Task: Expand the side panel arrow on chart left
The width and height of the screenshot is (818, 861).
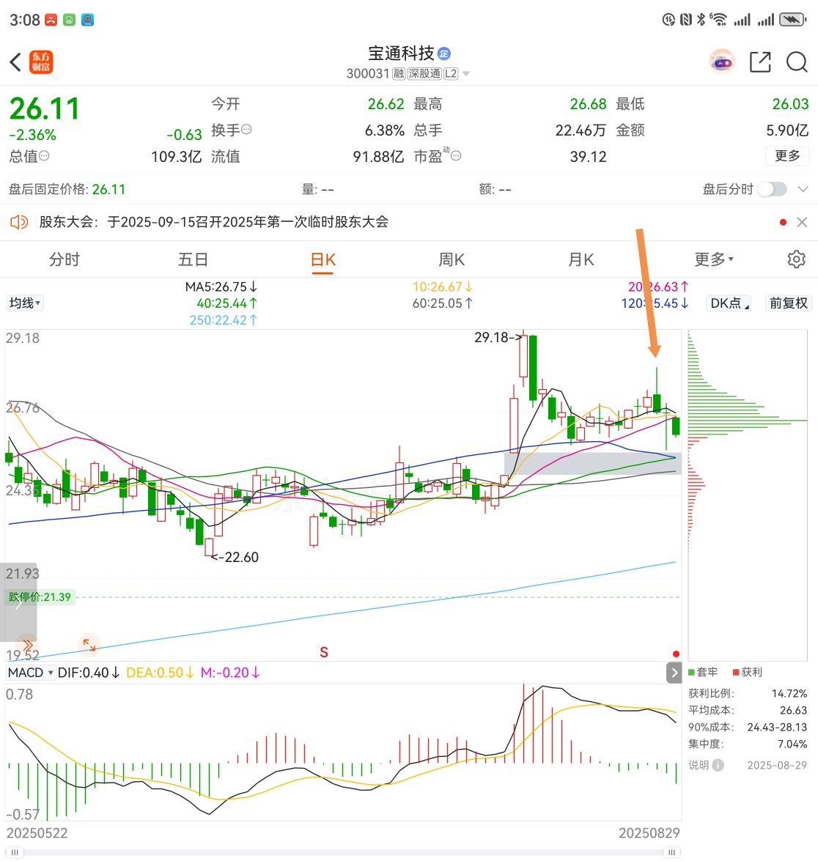Action: coord(18,602)
